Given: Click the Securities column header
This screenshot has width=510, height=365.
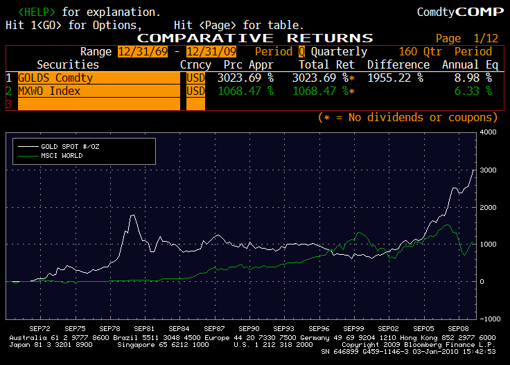Looking at the screenshot, I should pos(68,64).
